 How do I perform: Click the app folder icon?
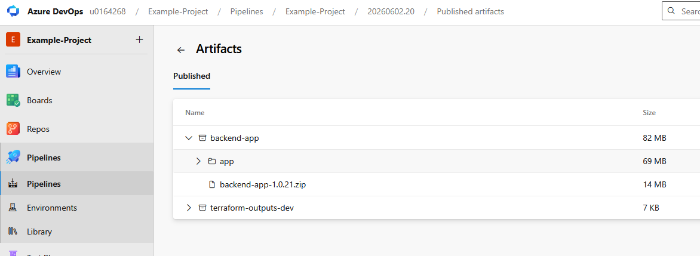point(212,161)
